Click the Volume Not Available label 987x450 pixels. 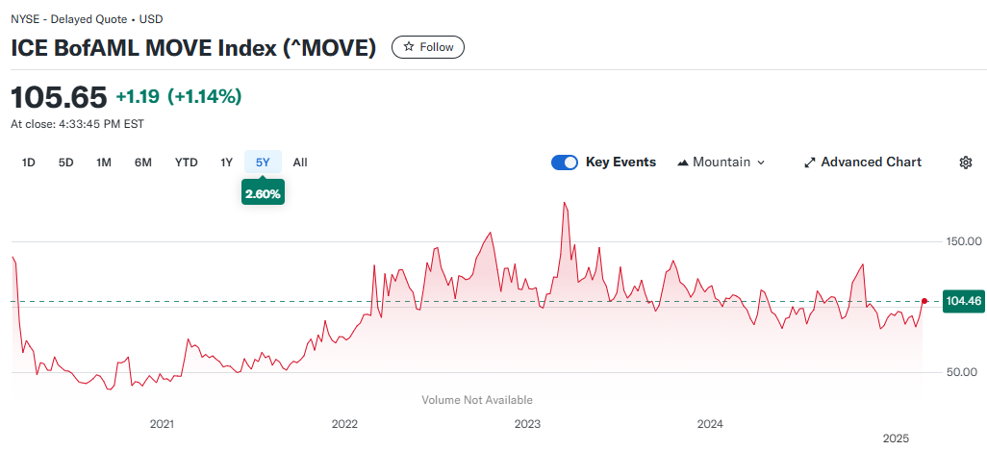point(477,400)
